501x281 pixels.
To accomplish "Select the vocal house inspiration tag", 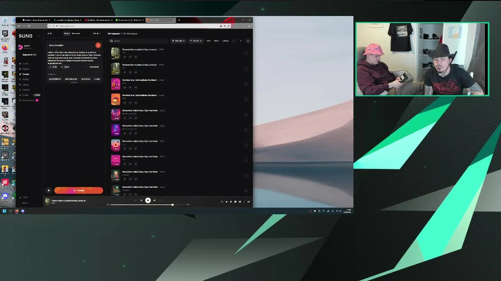I will 86,79.
